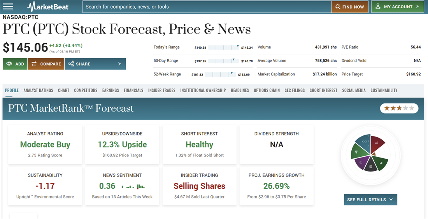Click the COMPARE button
This screenshot has width=428, height=219.
click(x=46, y=64)
